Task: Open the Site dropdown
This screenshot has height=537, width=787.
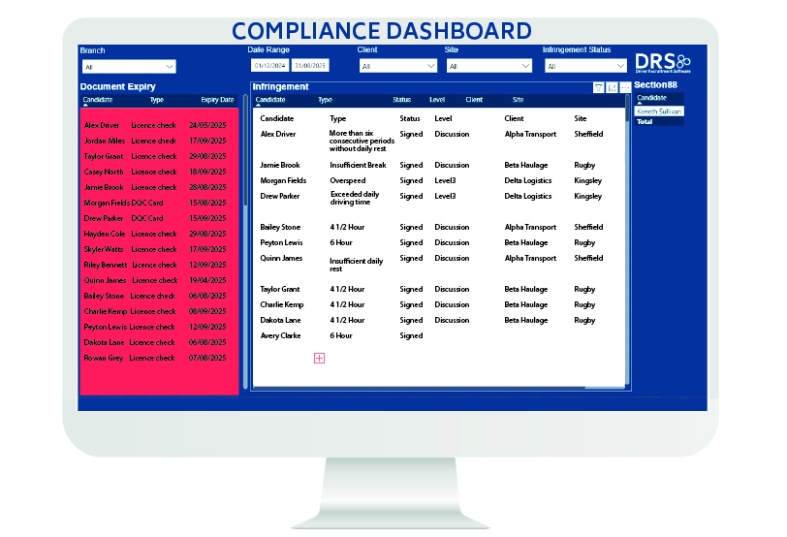Action: [488, 66]
